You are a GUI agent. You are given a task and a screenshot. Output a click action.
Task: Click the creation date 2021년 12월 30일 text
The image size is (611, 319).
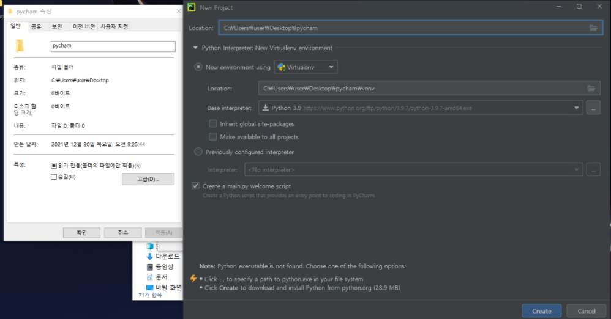point(98,144)
